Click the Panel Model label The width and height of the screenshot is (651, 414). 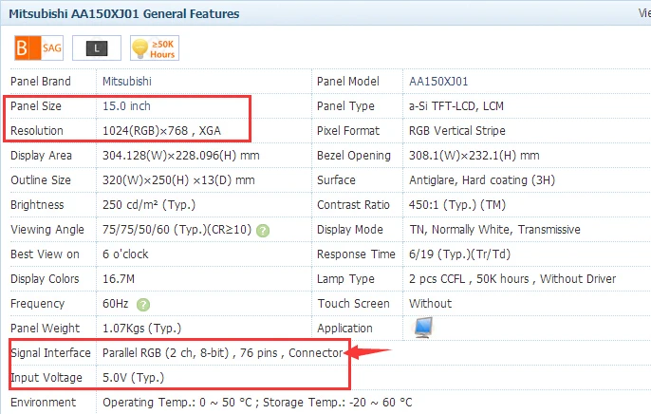tap(348, 82)
